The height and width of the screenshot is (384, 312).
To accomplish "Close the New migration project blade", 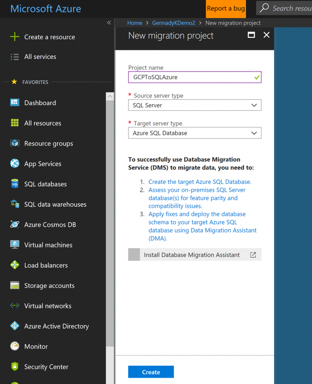I will (x=266, y=35).
